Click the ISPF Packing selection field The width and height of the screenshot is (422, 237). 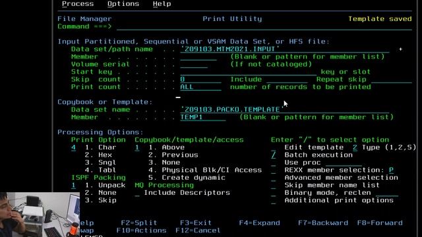73,185
